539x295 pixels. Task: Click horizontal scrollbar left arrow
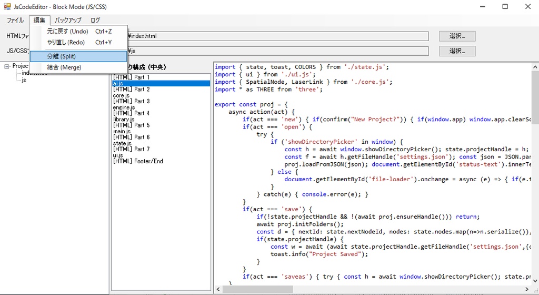(x=218, y=289)
